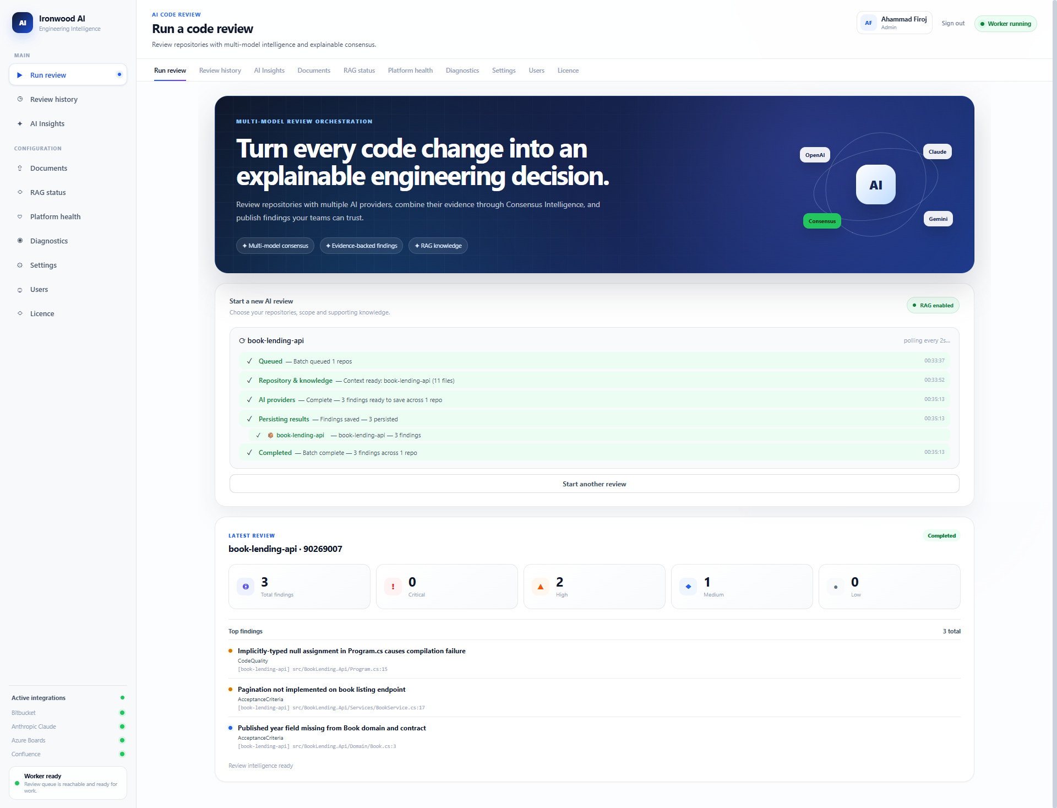Click the Multi-model consensus chip
Viewport: 1057px width, 808px height.
pos(275,246)
